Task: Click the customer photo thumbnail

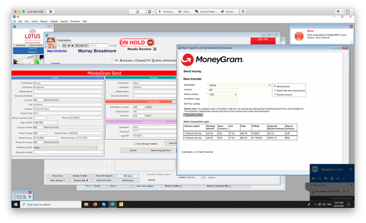Action: point(51,43)
